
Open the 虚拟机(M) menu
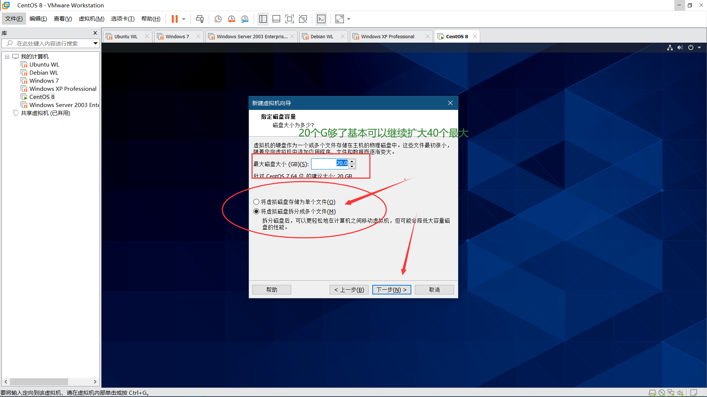91,19
